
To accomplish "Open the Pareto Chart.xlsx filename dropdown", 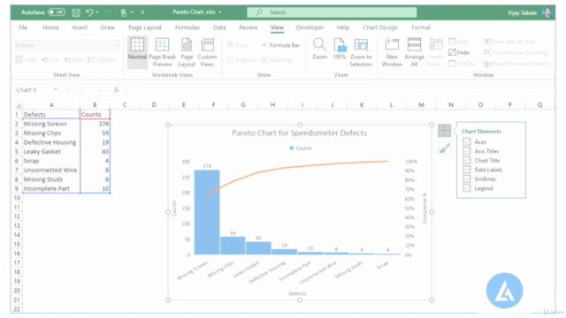I will point(220,12).
